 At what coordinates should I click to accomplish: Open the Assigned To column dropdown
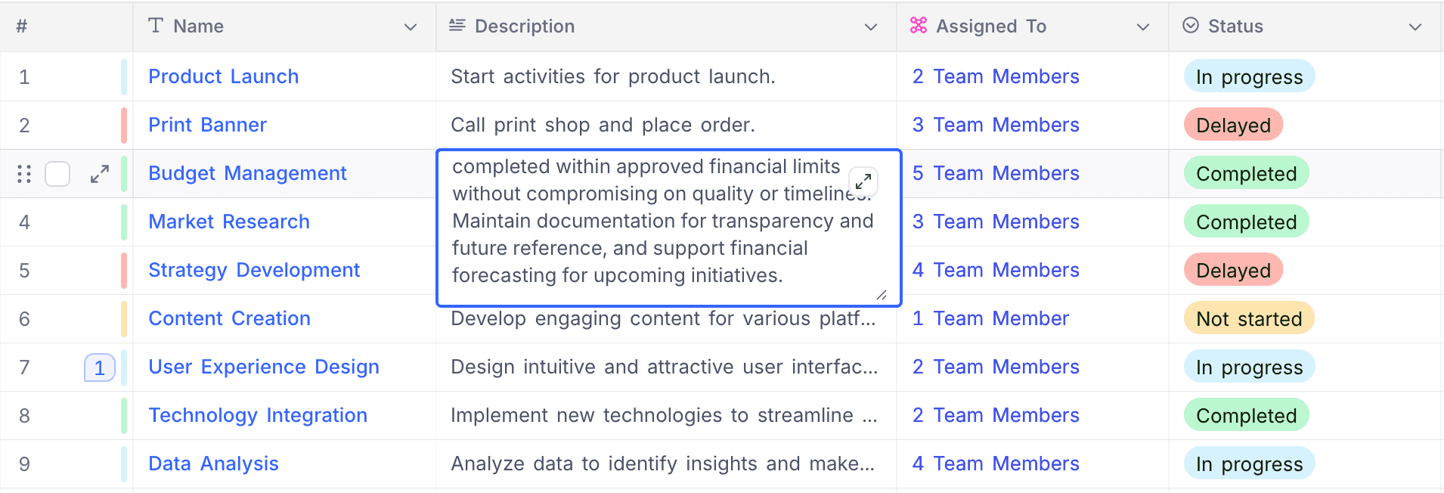(x=1143, y=27)
